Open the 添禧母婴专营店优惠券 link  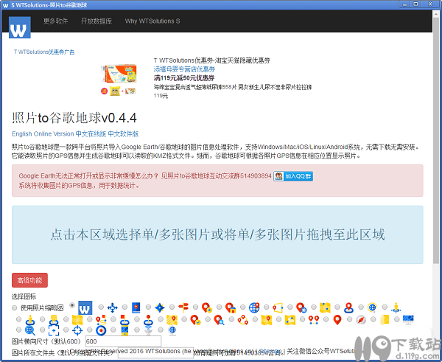[184, 69]
